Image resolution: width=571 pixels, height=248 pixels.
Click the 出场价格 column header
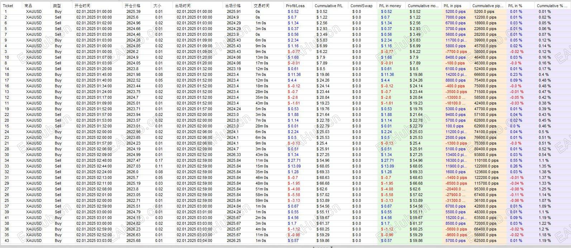point(233,6)
